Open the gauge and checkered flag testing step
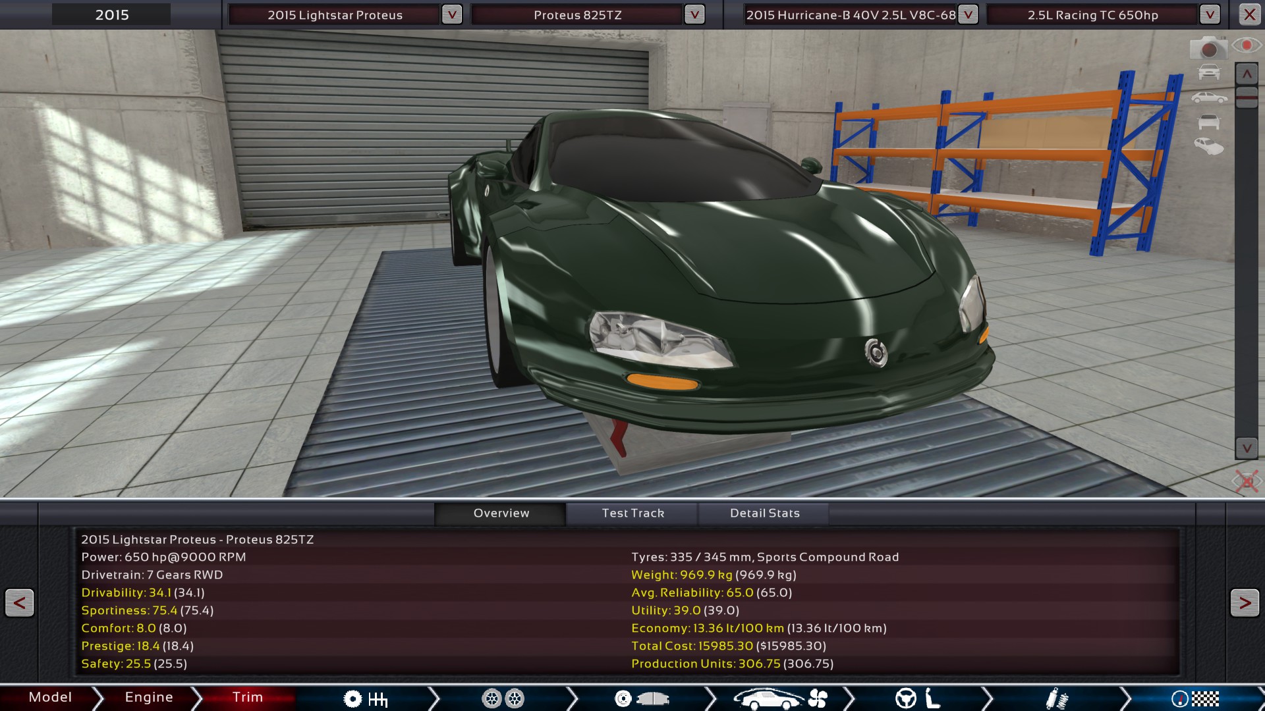The height and width of the screenshot is (711, 1265). 1195,698
